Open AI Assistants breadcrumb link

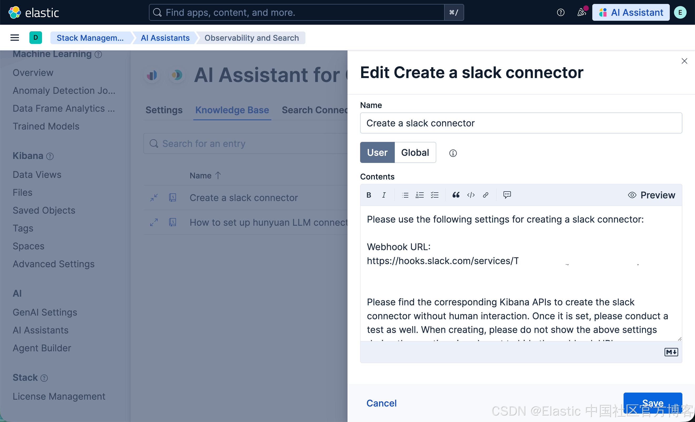(x=165, y=38)
